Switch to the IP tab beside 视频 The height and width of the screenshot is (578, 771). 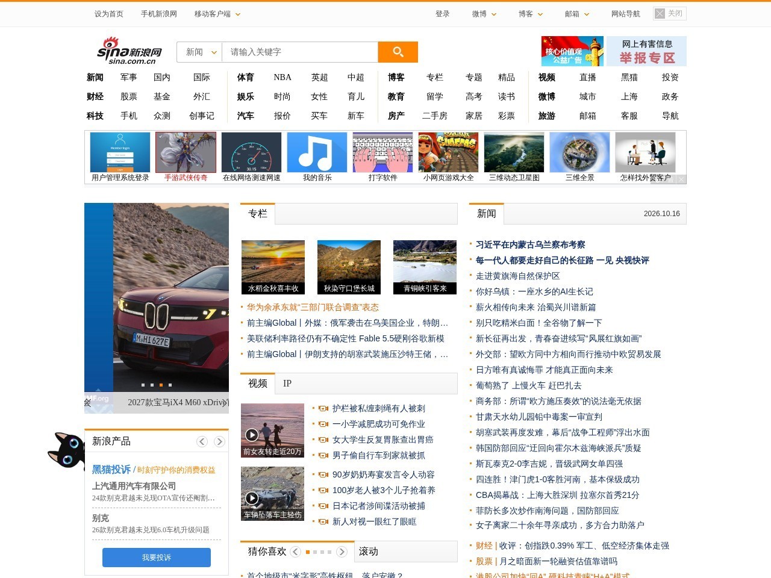[287, 384]
